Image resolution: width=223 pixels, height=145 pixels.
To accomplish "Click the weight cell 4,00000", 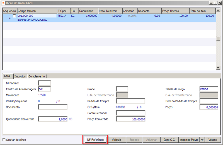I will [x=117, y=16].
